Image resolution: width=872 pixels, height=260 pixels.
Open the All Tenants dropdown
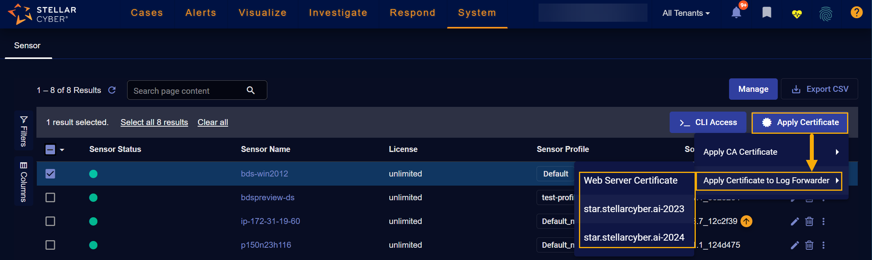coord(686,13)
